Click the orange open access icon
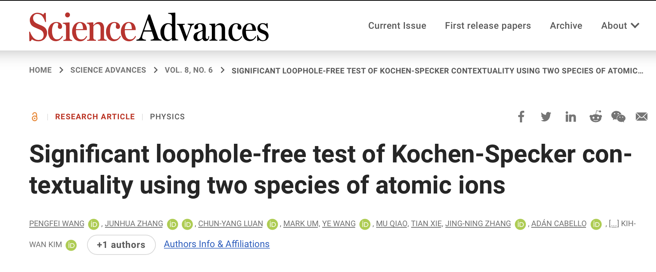The image size is (656, 272). (x=35, y=117)
